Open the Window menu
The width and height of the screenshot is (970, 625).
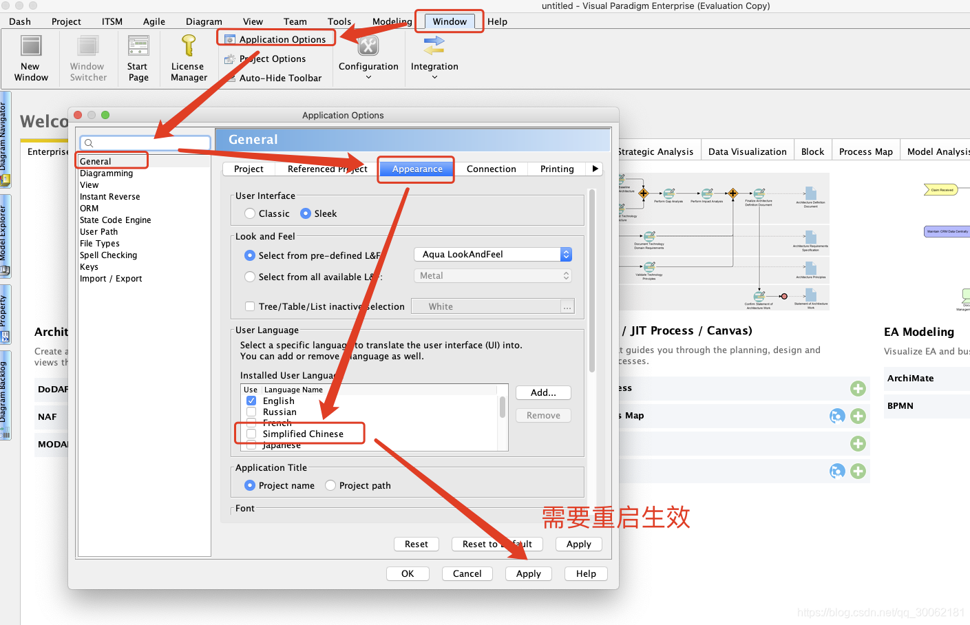[x=450, y=21]
